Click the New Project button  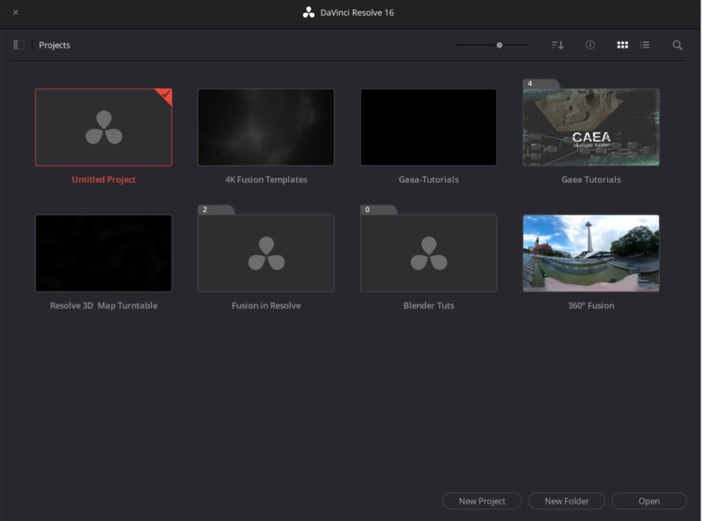(482, 501)
